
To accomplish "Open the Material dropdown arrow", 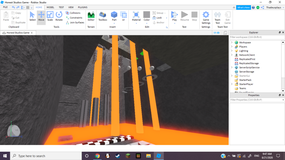I will pyautogui.click(x=136, y=23).
